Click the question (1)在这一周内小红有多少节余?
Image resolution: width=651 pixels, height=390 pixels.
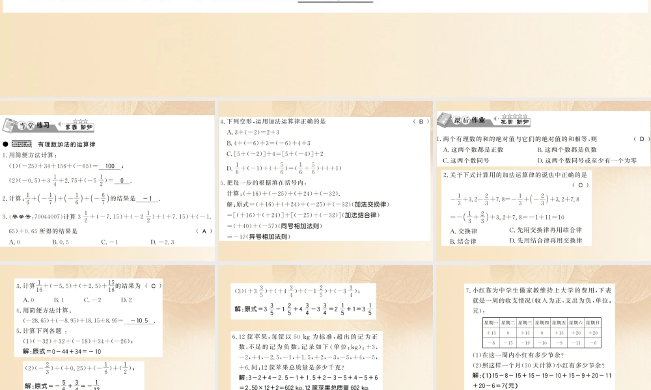tap(518, 355)
